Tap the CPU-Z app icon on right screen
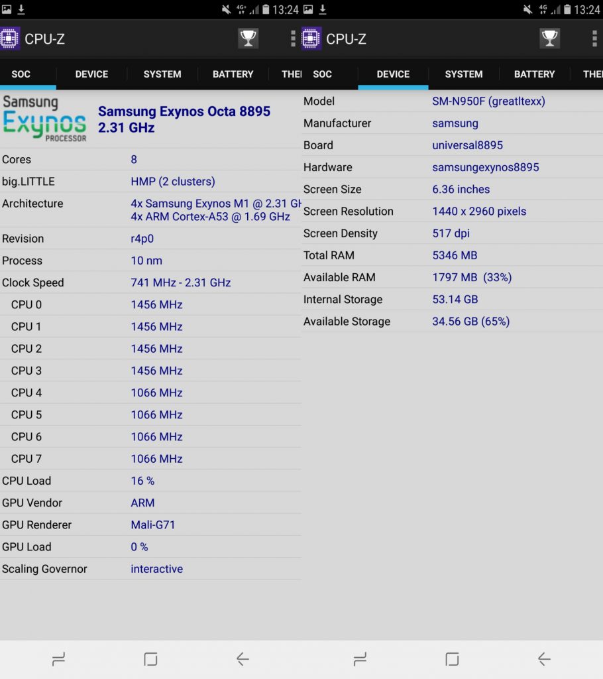The width and height of the screenshot is (603, 679). point(311,38)
